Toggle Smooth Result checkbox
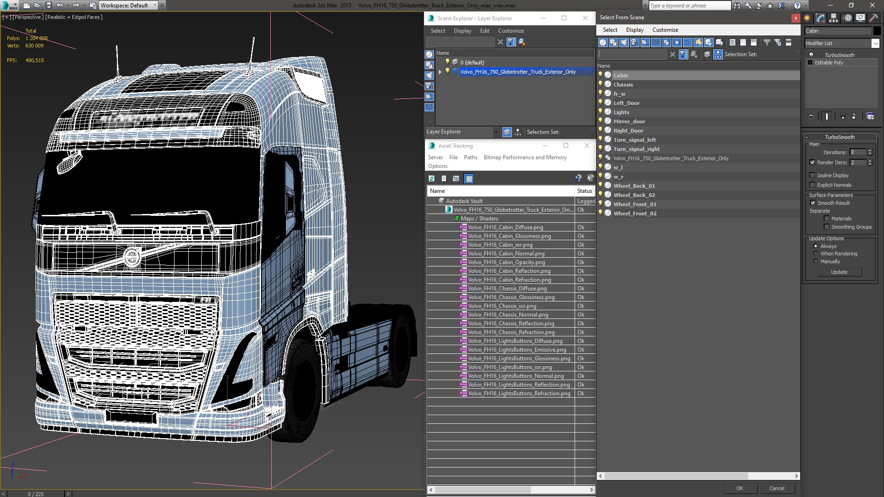884x497 pixels. point(813,203)
